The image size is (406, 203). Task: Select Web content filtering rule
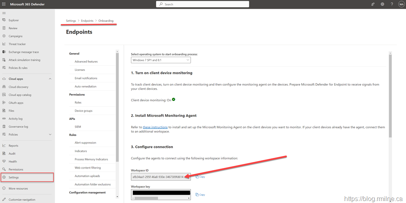coord(88,168)
